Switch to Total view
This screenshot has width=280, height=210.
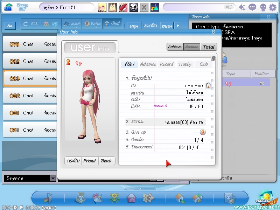208,47
